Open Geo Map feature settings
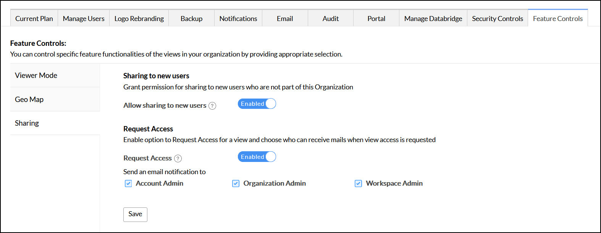601x233 pixels. [29, 100]
